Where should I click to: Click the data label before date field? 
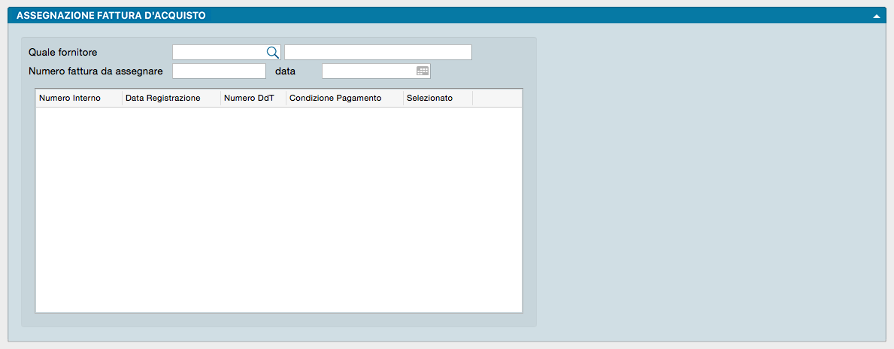pos(285,71)
